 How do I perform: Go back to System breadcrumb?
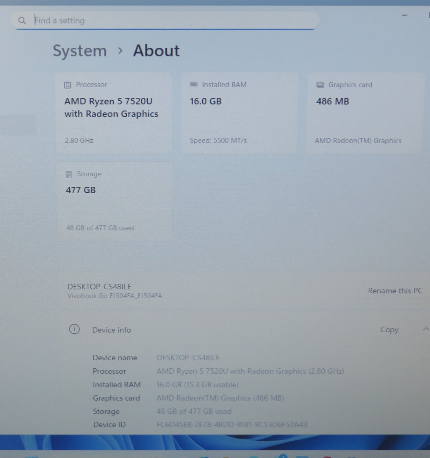80,51
